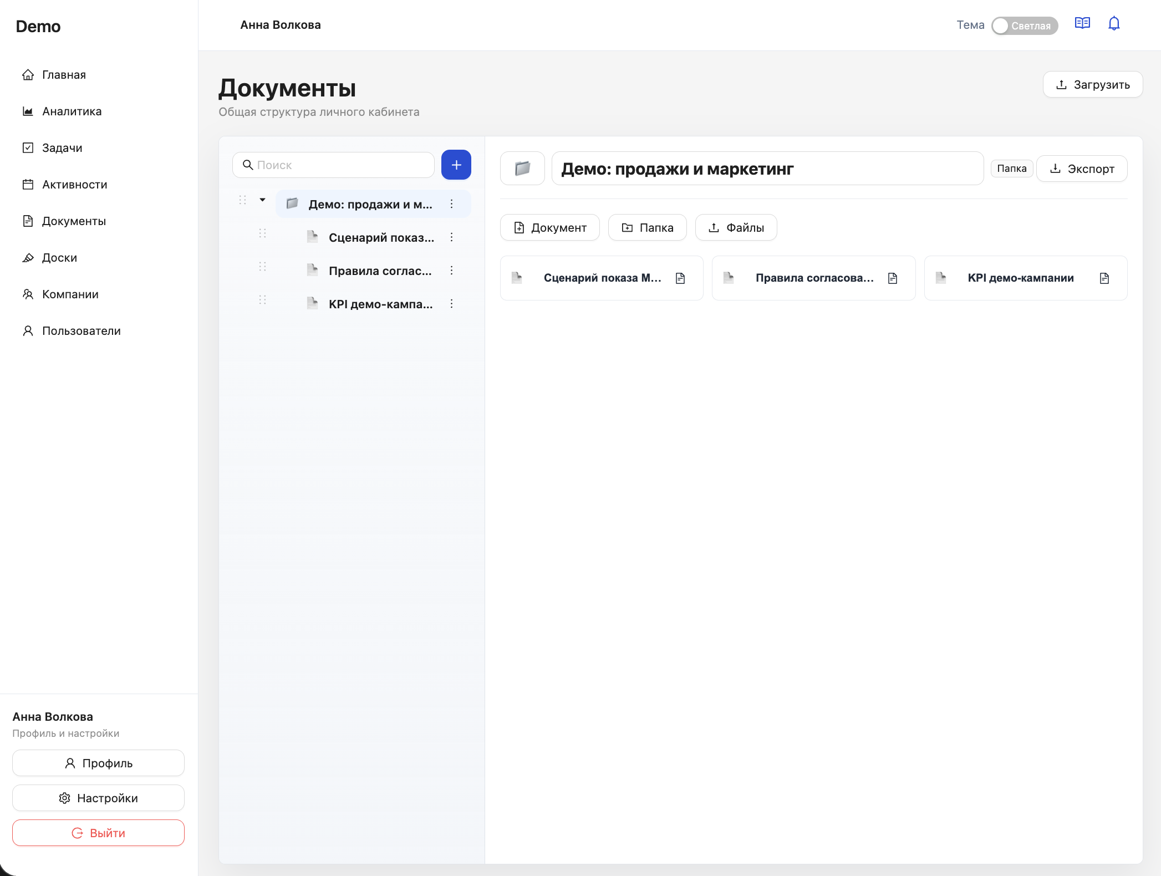Click drag handle beside Правила соглас...
Screen dimensions: 1161x876
coord(262,266)
